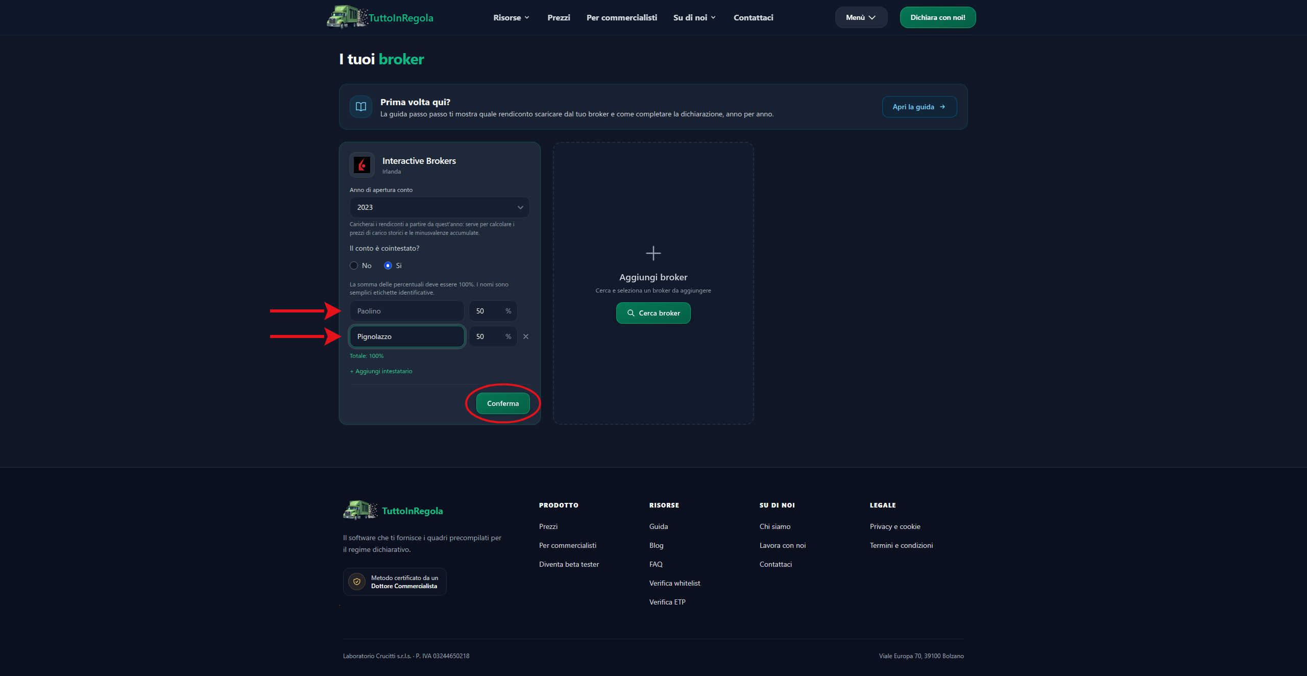Click the shield certification badge icon
This screenshot has height=676, width=1307.
tap(357, 582)
